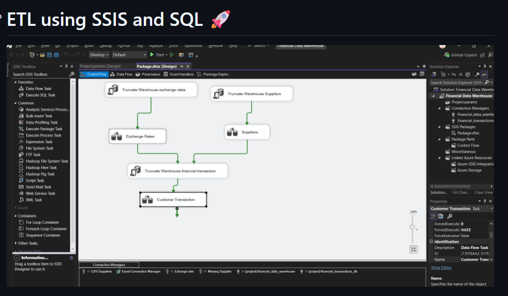Open Customer Transaction object dropdown in Properties

tap(491, 209)
